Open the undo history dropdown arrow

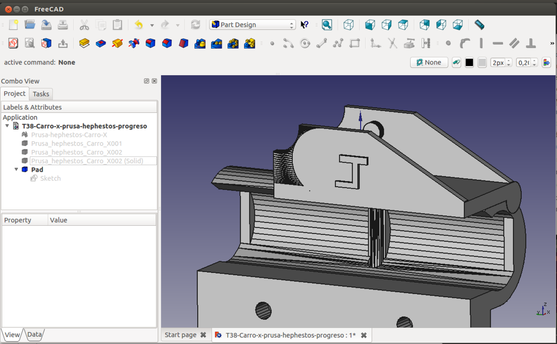pyautogui.click(x=152, y=25)
